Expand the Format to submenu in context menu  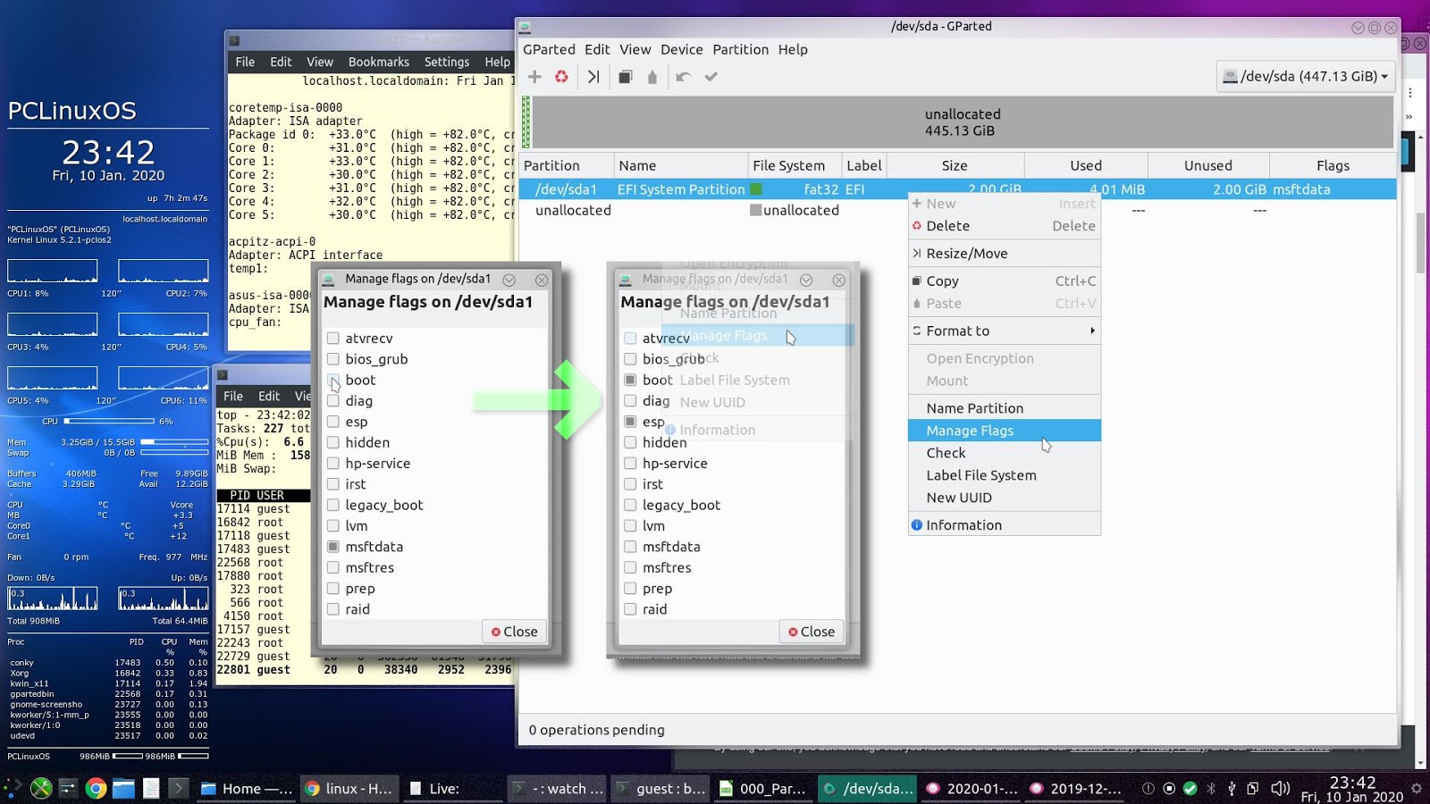click(x=1005, y=331)
